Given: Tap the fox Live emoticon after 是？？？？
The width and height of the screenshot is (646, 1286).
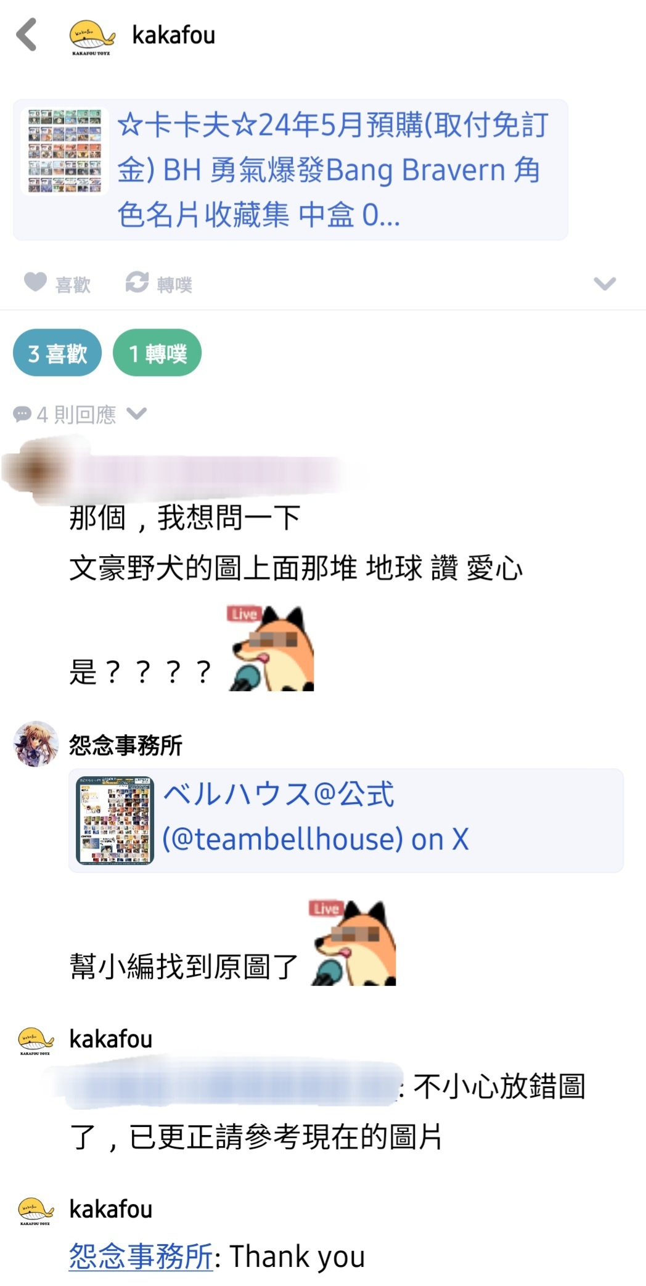Looking at the screenshot, I should [x=271, y=649].
